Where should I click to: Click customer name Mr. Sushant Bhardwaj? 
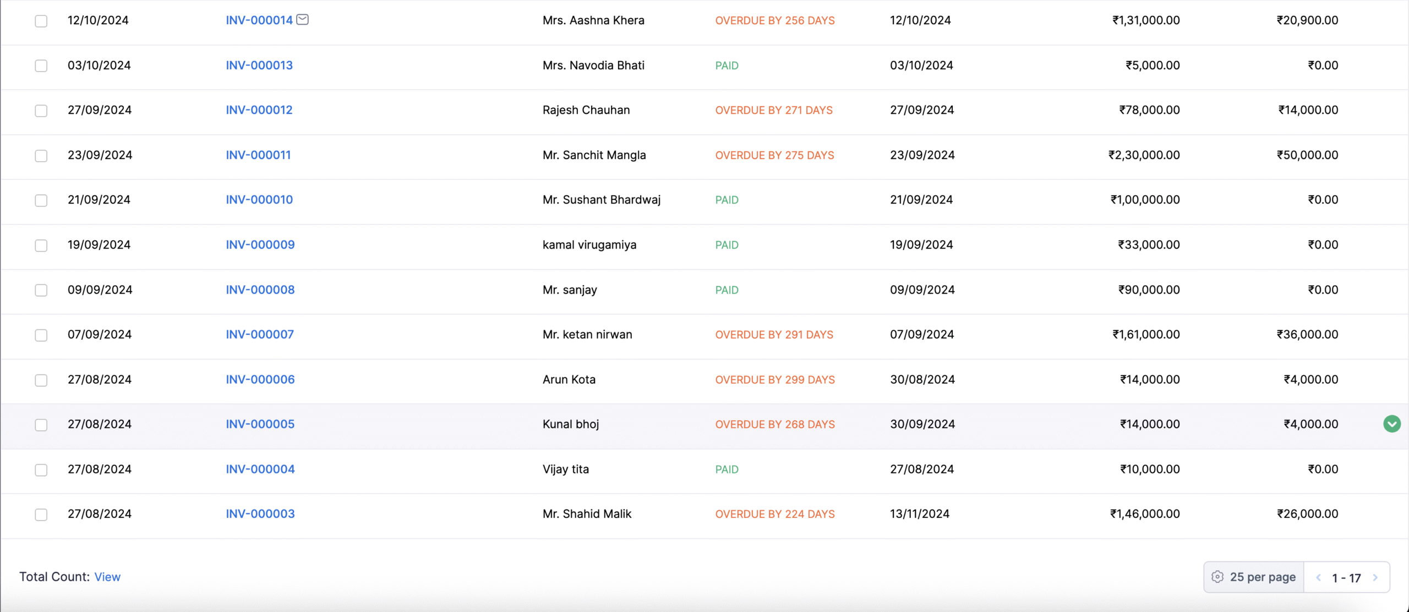(602, 200)
